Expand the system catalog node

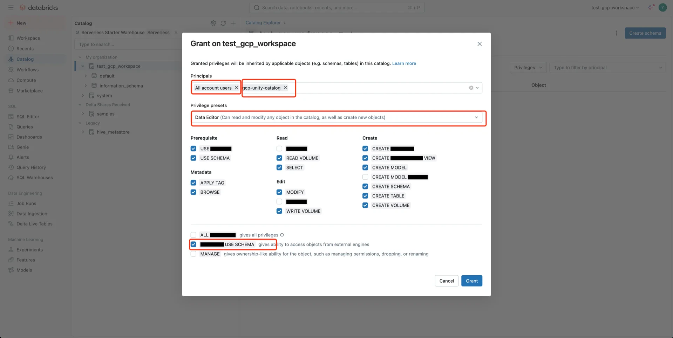(83, 96)
